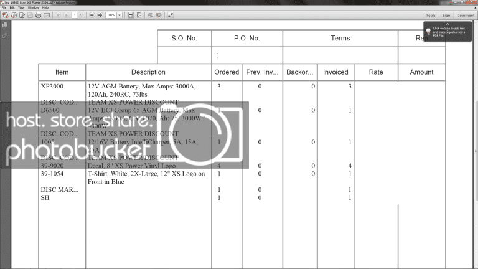
Task: Click the zoom percentage field
Action: tap(111, 15)
